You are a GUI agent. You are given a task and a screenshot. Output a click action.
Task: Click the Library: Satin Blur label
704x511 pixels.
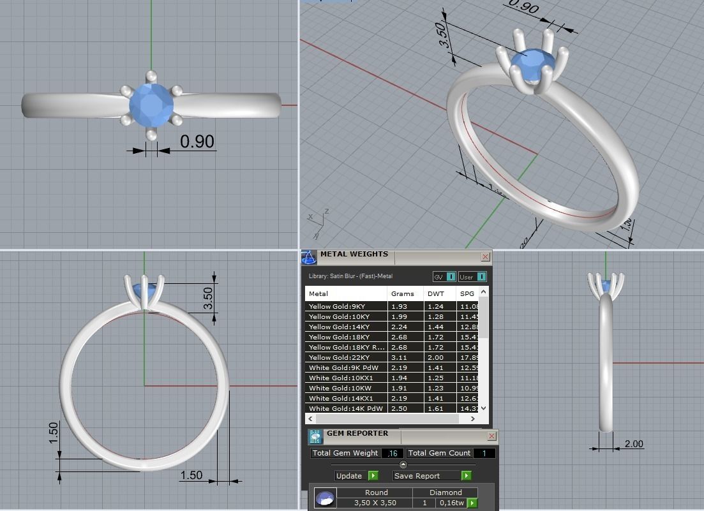(350, 276)
